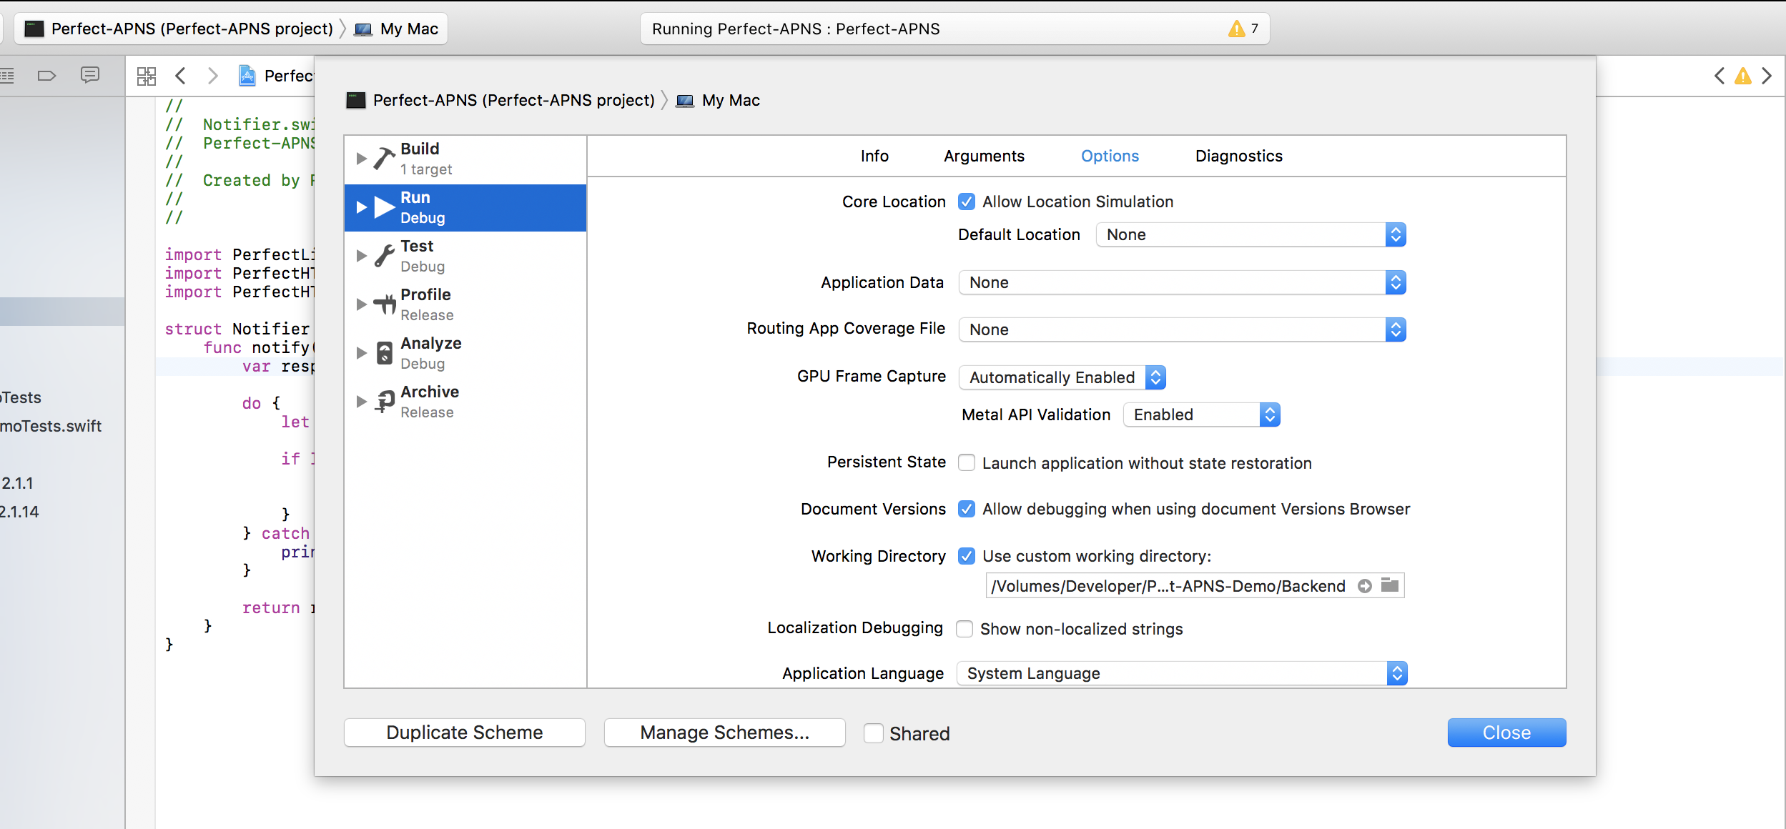Image resolution: width=1786 pixels, height=829 pixels.
Task: Open the Metal API Validation dropdown
Action: click(x=1201, y=414)
